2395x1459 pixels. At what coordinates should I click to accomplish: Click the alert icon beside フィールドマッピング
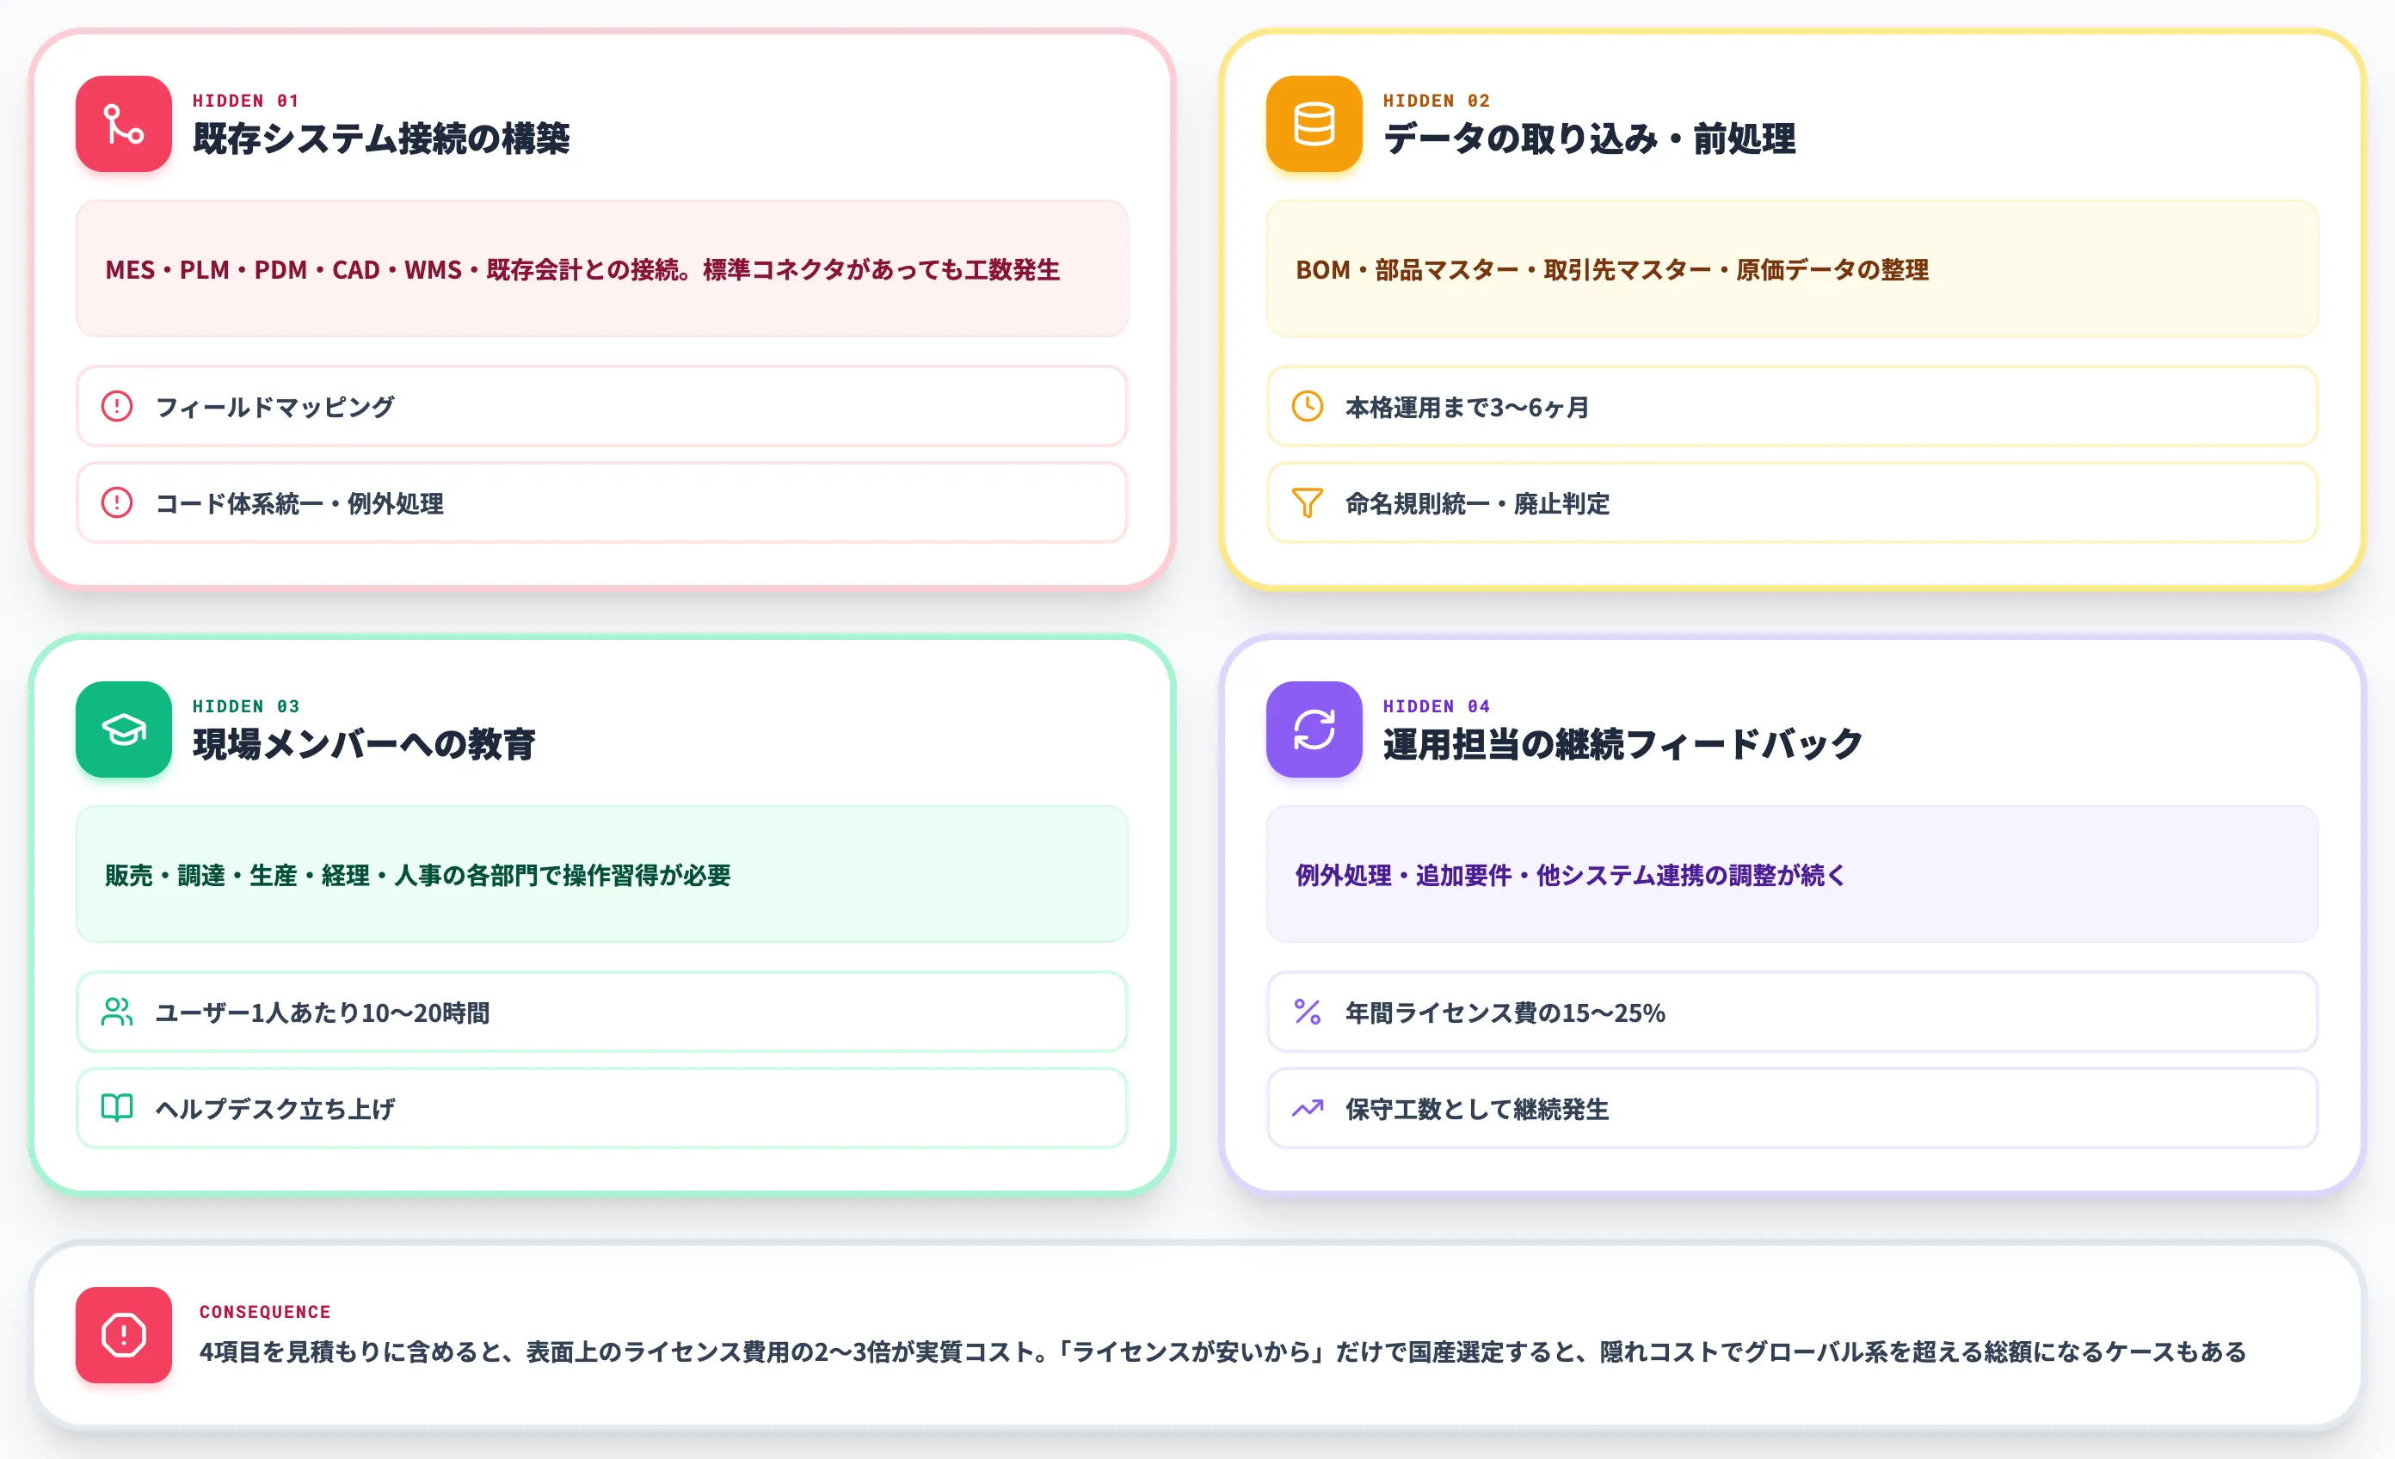click(117, 406)
